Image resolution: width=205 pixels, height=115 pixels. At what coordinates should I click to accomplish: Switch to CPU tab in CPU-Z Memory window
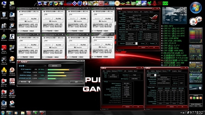tap(104, 71)
